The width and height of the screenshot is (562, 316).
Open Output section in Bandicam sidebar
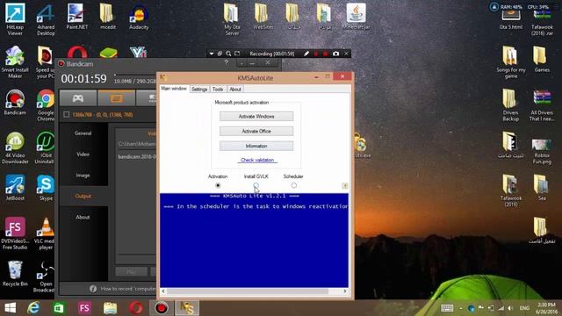pos(83,197)
